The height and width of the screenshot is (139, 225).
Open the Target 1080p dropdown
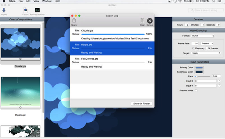pos(206,53)
